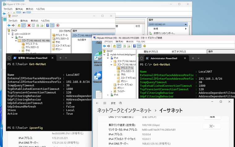The width and height of the screenshot is (235, 147).
Task: Click export list icon in remote DHCP toolbar
Action: click(129, 46)
